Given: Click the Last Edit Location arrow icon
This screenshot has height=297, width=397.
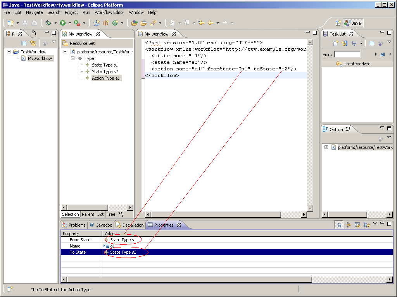Looking at the screenshot, I should click(x=201, y=23).
